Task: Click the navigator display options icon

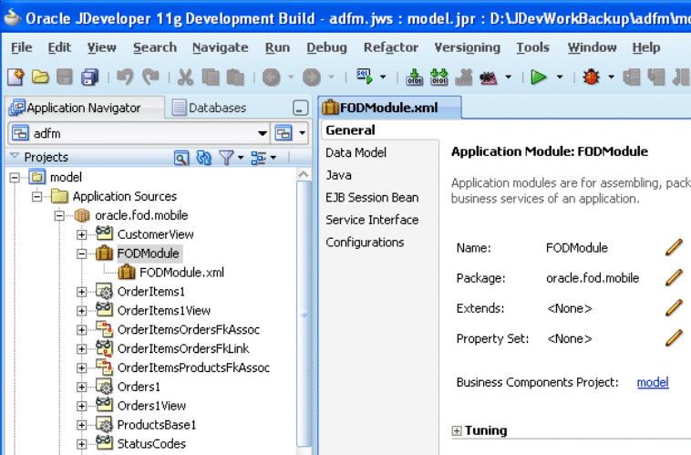Action: coord(259,158)
